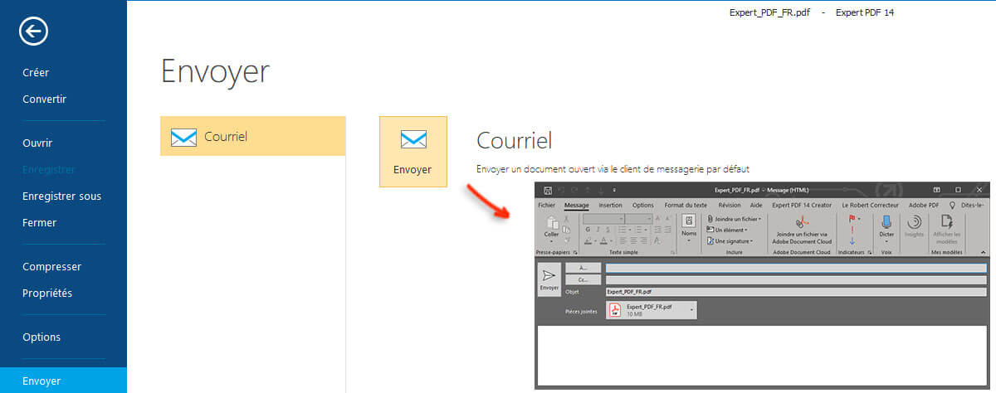996x393 pixels.
Task: Click the Cc input field
Action: [796, 279]
